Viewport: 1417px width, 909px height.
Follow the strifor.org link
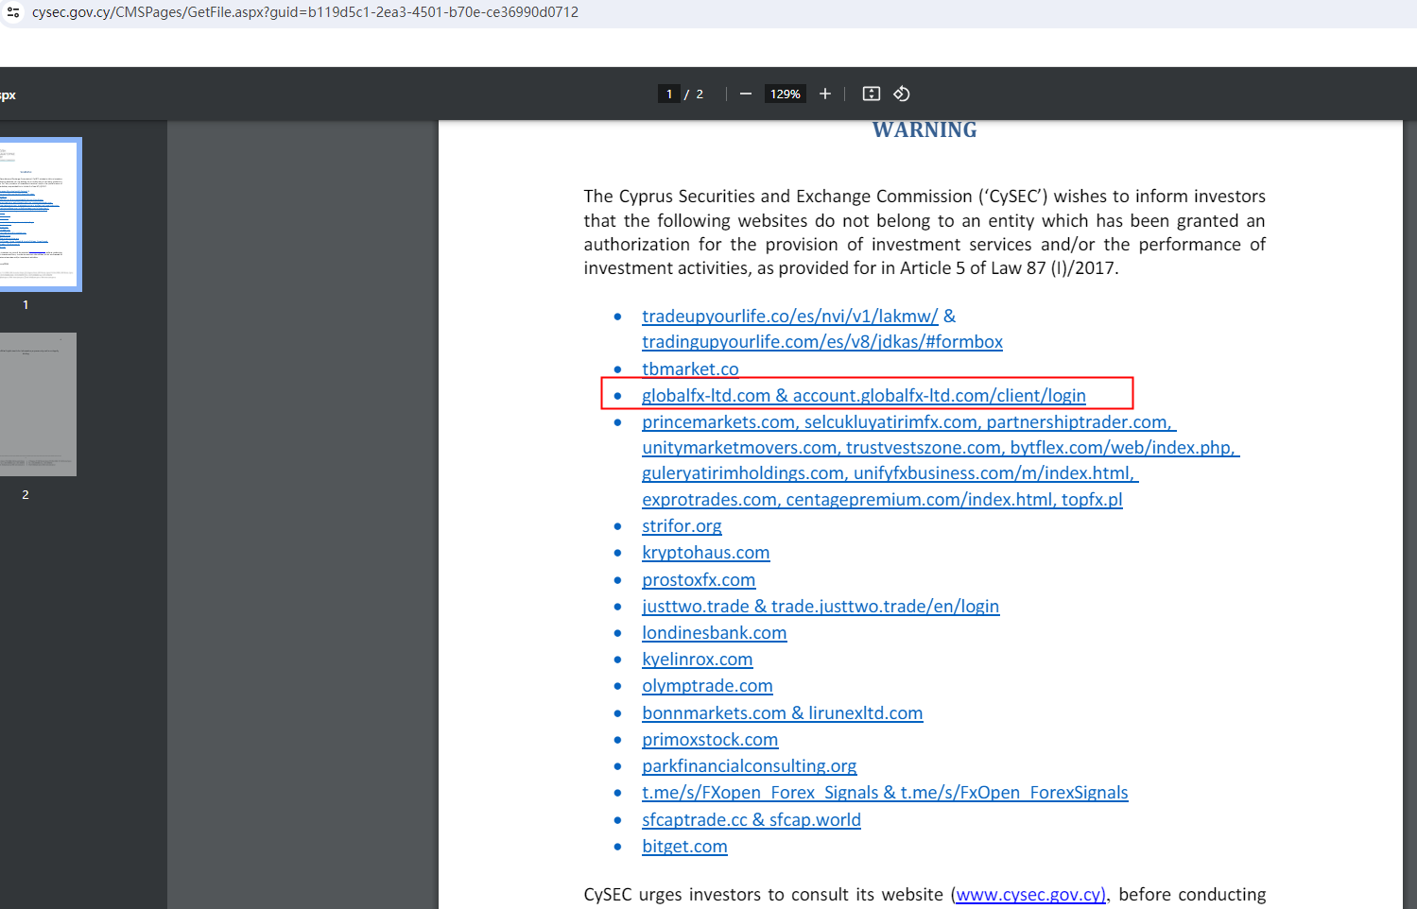682,526
